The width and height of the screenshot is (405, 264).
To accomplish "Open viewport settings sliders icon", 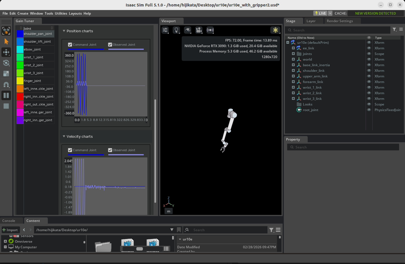I will pyautogui.click(x=165, y=30).
